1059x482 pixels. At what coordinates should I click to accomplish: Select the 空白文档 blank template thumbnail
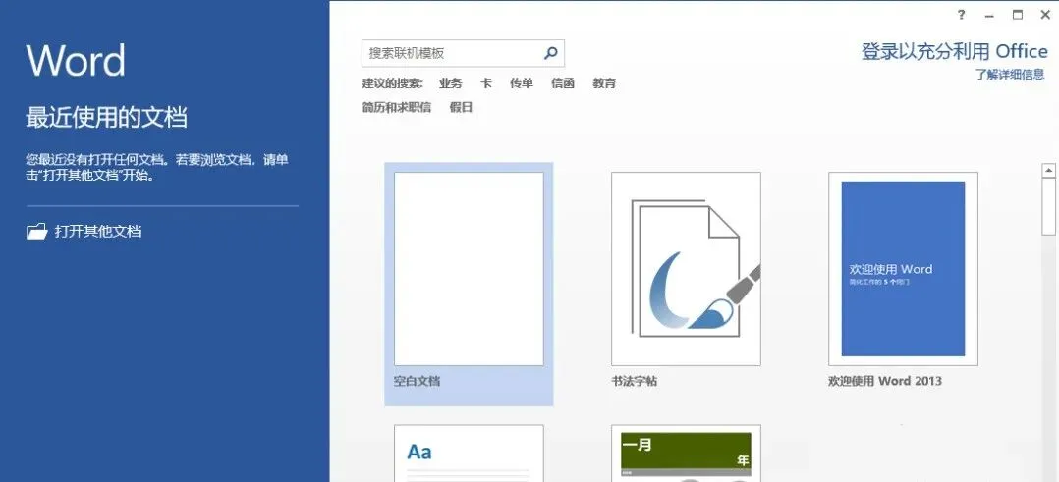469,269
